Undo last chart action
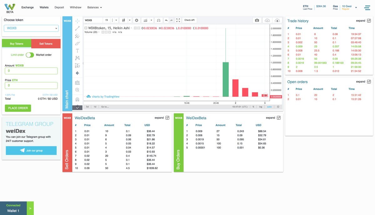 point(166,20)
